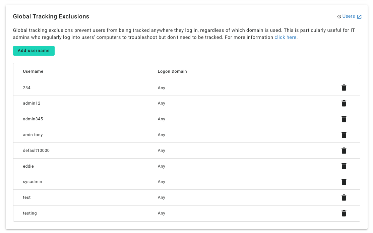Click the external link icon beside Users
Viewport: 373px width, 233px height.
click(x=359, y=17)
